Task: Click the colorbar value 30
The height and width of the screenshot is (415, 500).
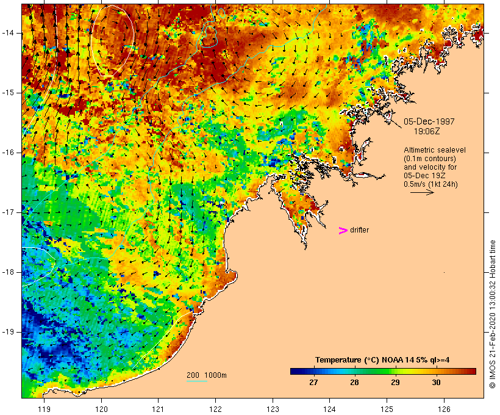Action: click(436, 382)
